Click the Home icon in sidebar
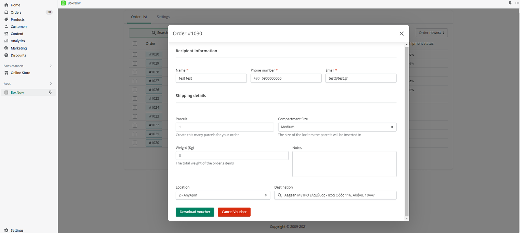Viewport: 520px width, 233px height. point(6,5)
